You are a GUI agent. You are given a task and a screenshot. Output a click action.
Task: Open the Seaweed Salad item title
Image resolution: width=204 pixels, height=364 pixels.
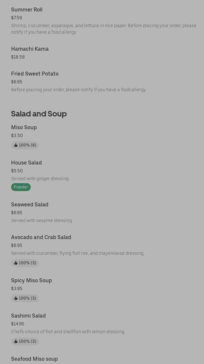[x=30, y=205]
